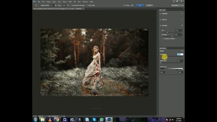Click the Light Range white handle
Image resolution: width=217 pixels, height=122 pixels.
[183, 70]
